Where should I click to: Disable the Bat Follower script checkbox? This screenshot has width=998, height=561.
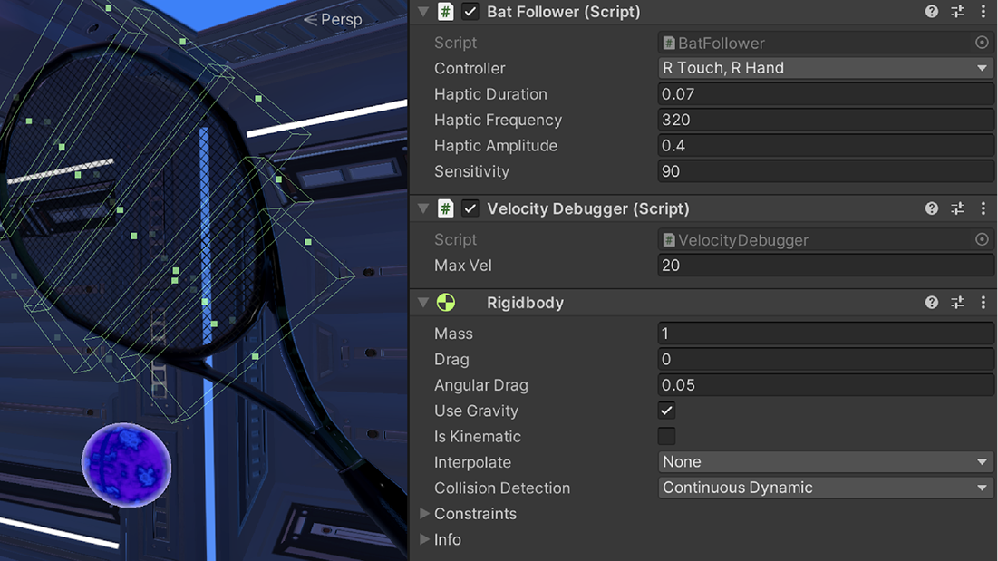470,12
